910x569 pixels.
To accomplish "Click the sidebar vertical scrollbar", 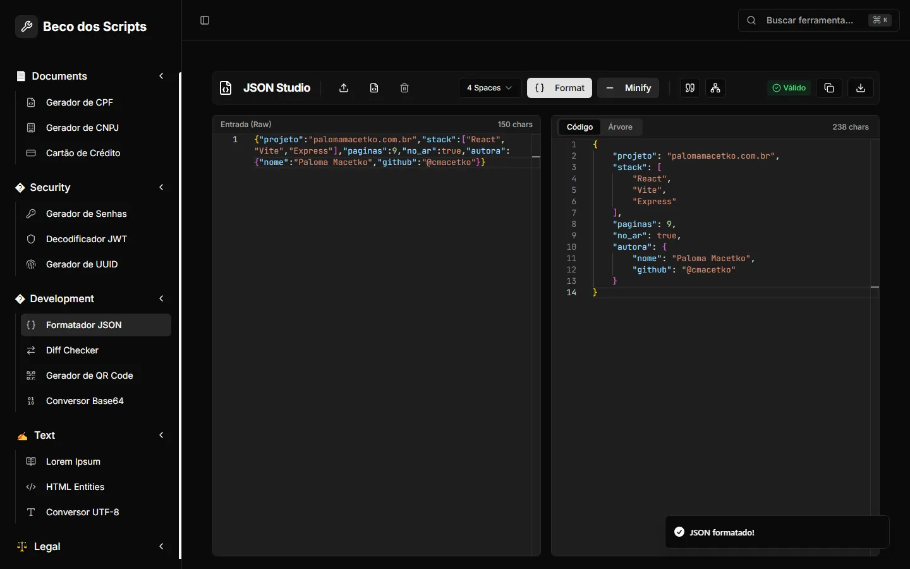I will 180,315.
